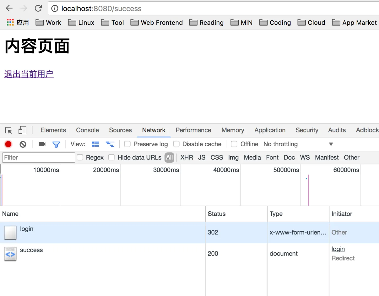Show waterfall overview view icon

pyautogui.click(x=110, y=144)
